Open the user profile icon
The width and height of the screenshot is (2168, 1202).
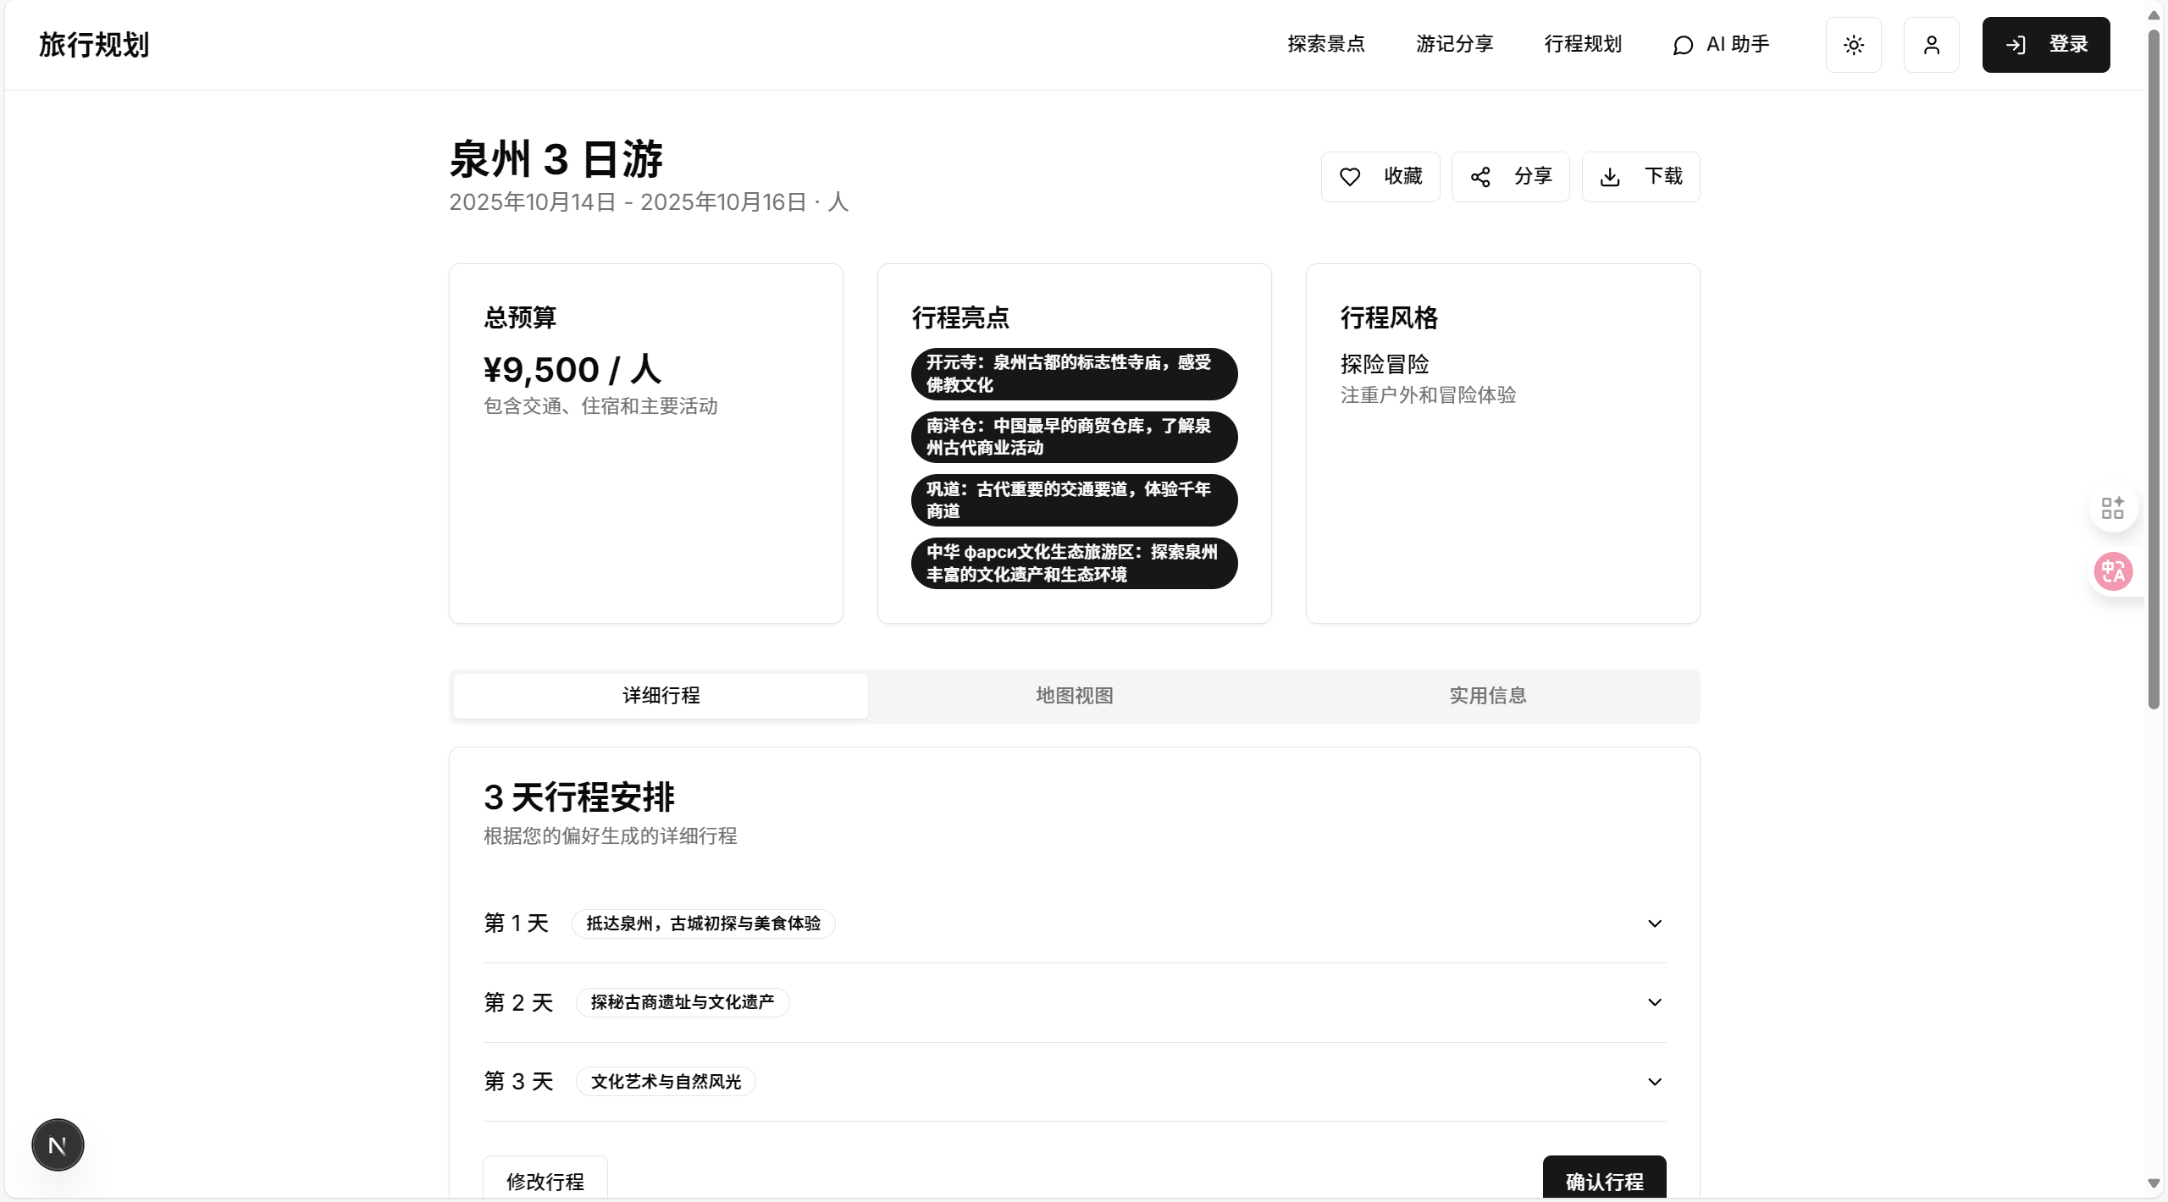(x=1931, y=45)
